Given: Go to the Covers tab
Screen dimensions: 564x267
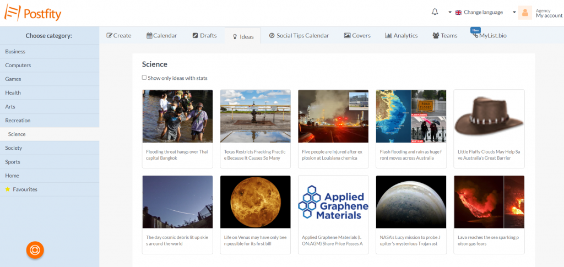Looking at the screenshot, I should 357,36.
